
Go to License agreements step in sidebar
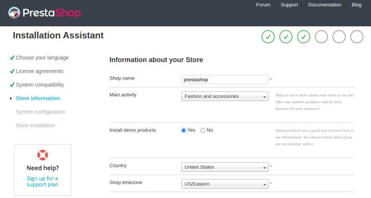(39, 71)
